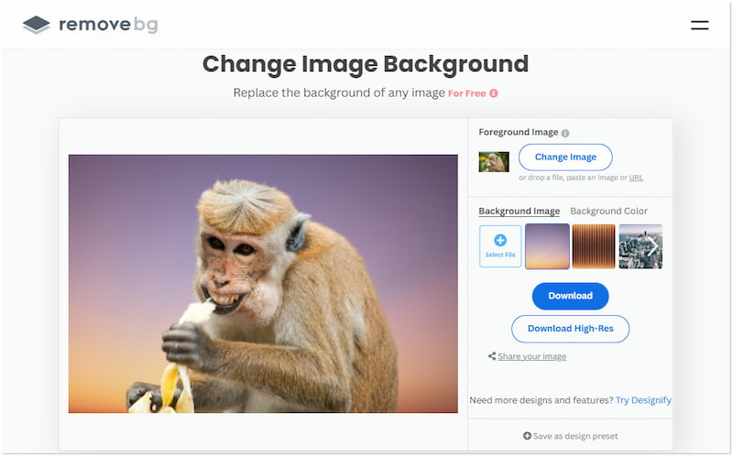Click the Change Image Background heading
The height and width of the screenshot is (456, 733).
366,64
